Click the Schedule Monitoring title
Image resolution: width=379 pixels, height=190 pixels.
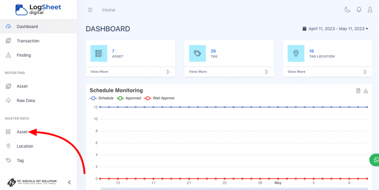click(116, 91)
